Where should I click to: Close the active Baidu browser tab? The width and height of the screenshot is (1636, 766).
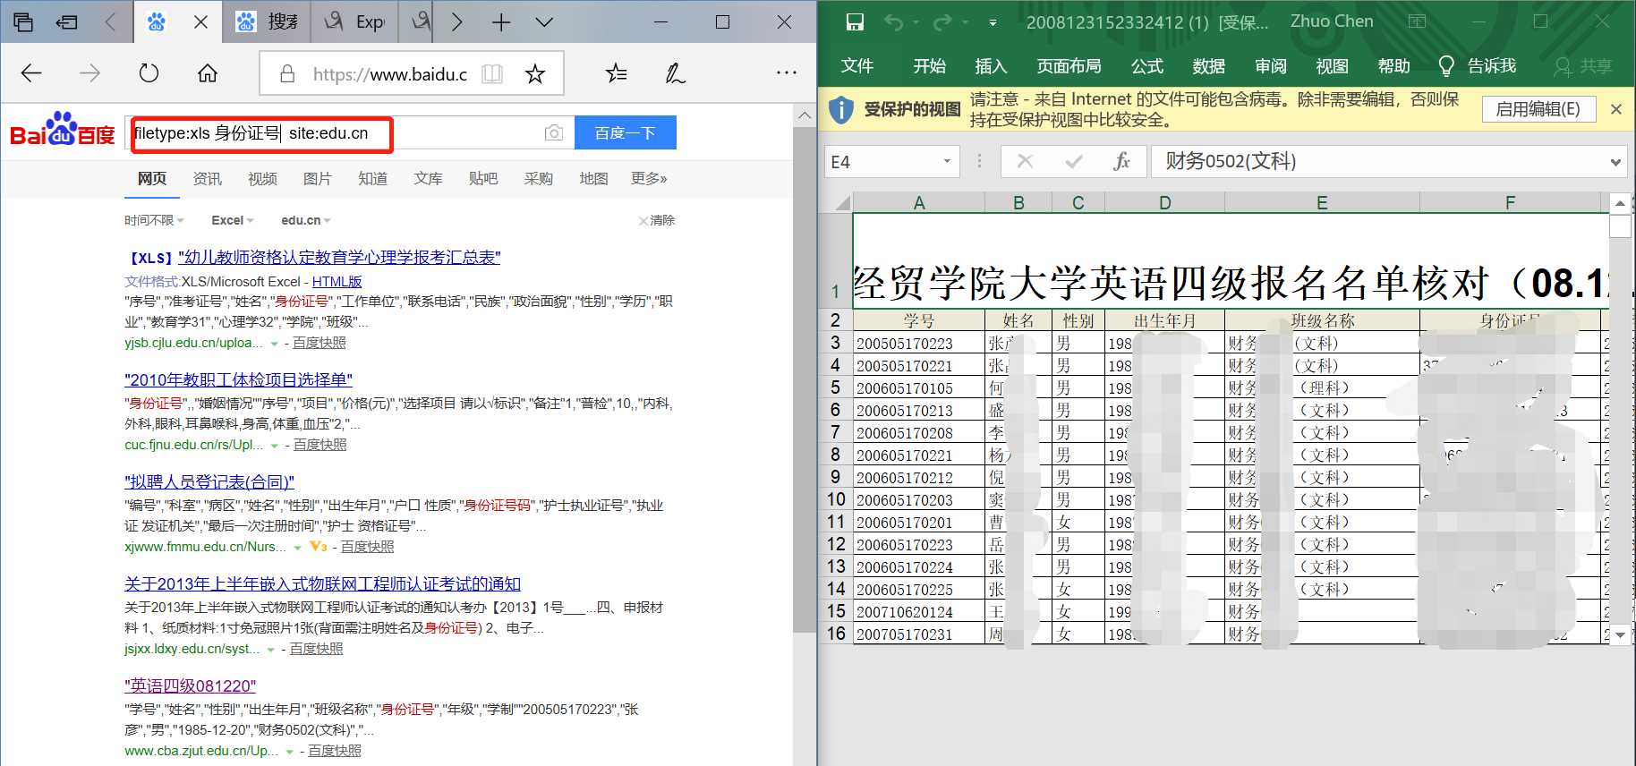tap(201, 22)
